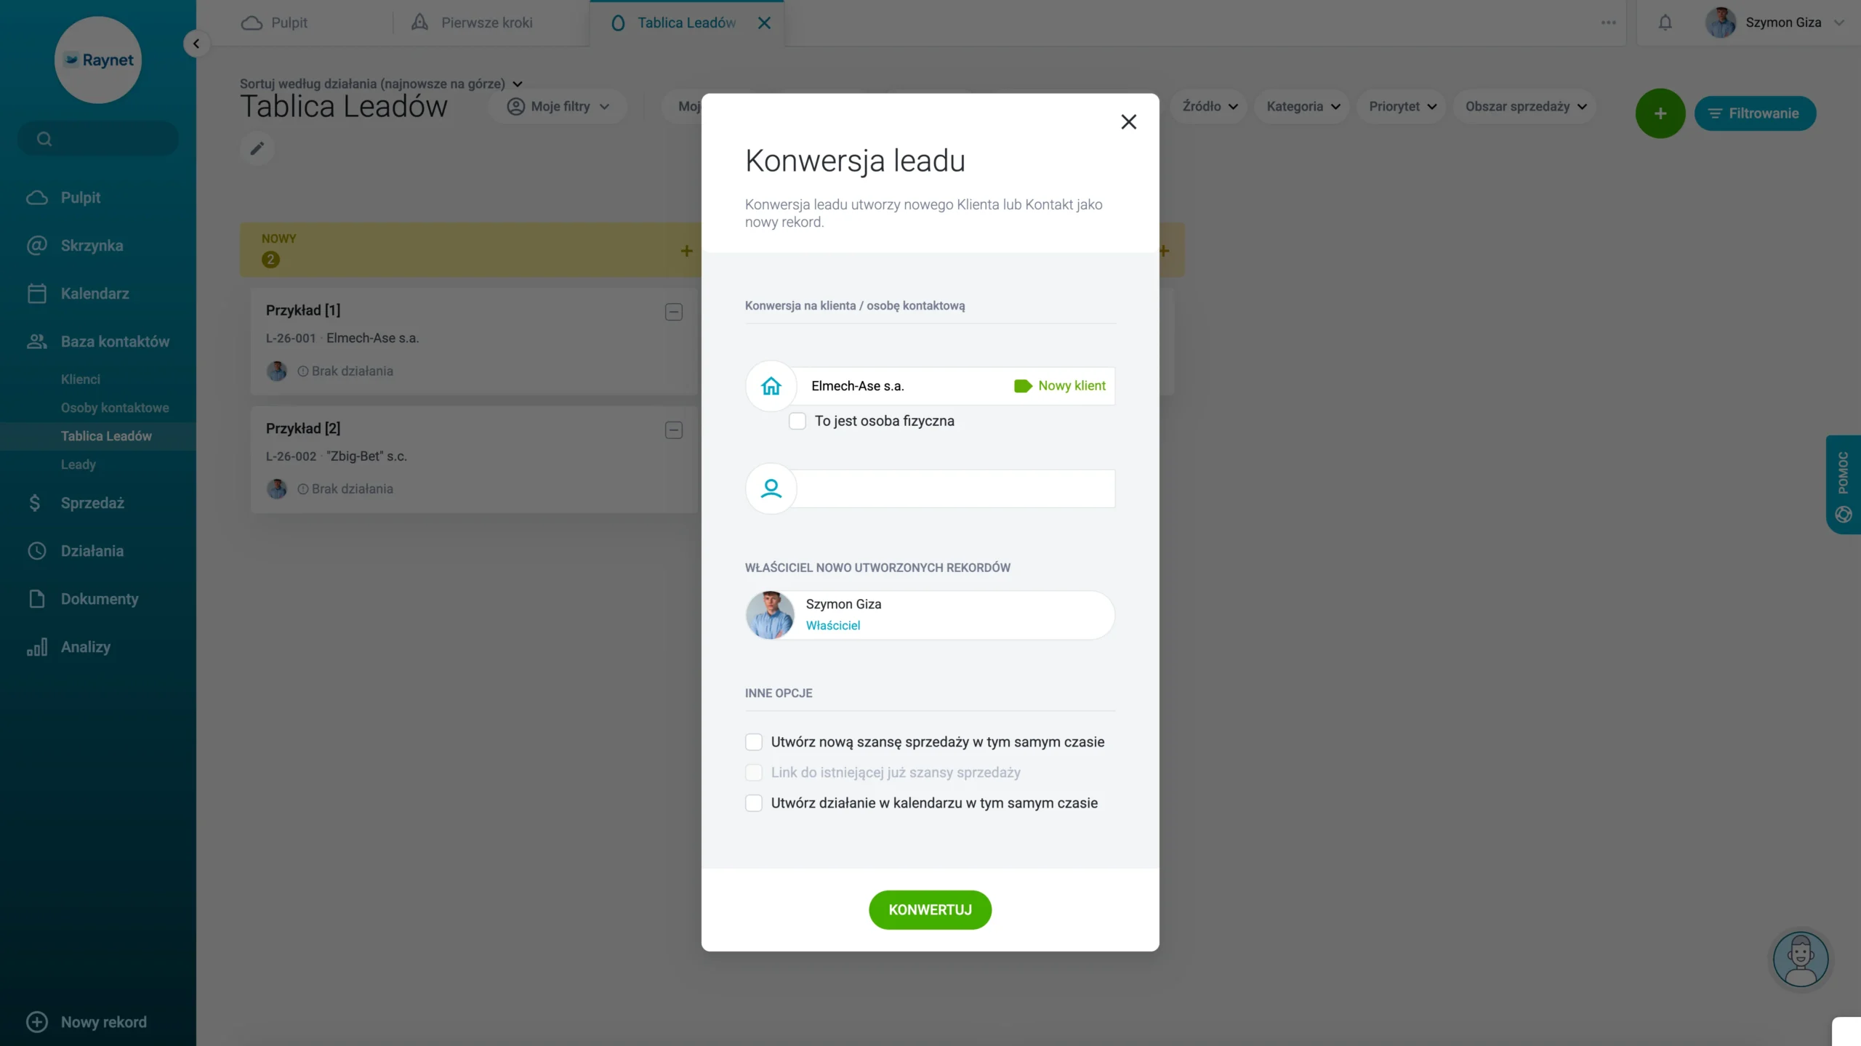Enable Utwórz działanie w kalendarzu checkbox

click(x=754, y=803)
